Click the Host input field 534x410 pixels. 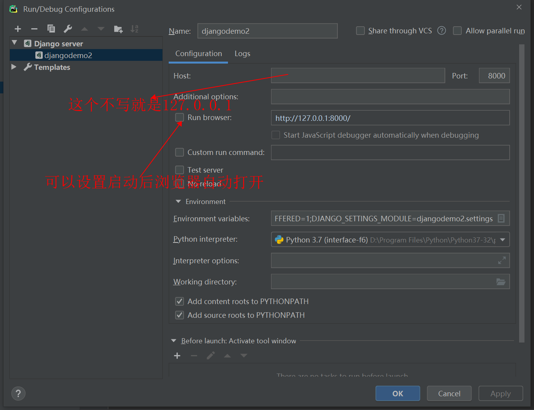(358, 75)
